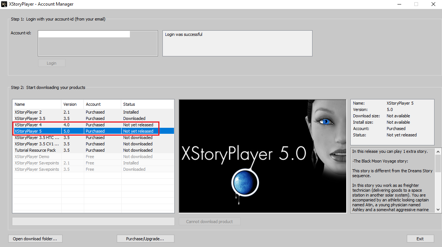The image size is (442, 247).
Task: Click the Login button
Action: tap(52, 63)
